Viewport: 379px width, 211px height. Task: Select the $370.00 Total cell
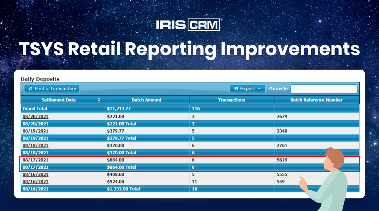click(x=147, y=153)
